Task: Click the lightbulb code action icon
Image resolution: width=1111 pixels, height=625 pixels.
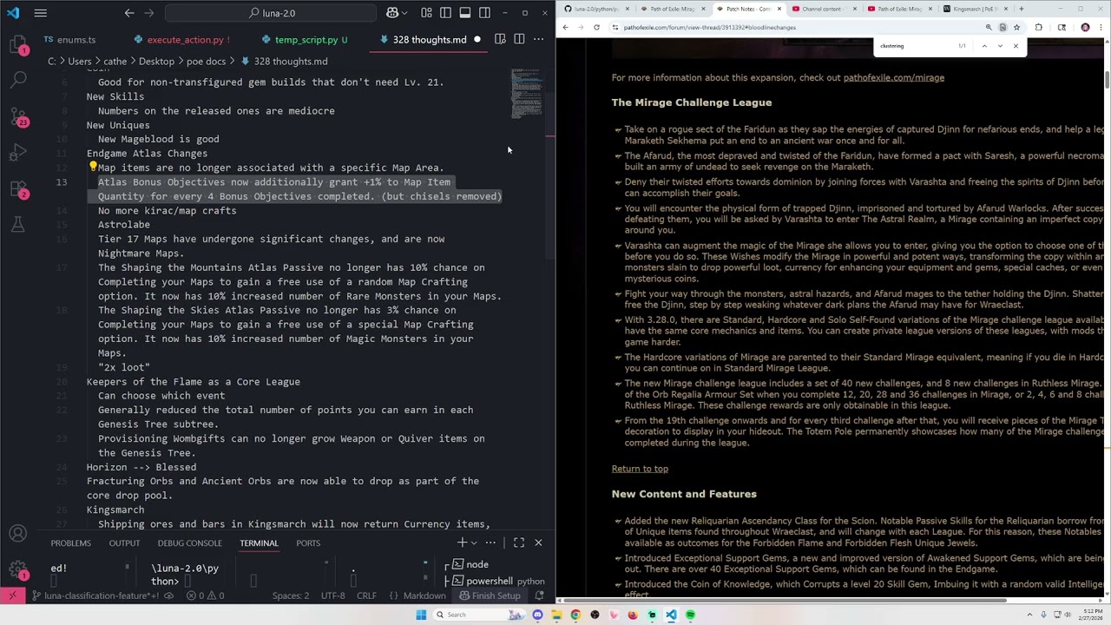Action: 92,168
